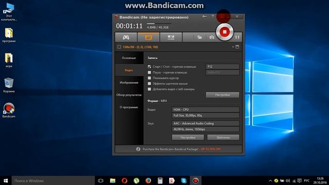Click the Bandicam taskbar button
The image size is (329, 185).
pos(195,180)
